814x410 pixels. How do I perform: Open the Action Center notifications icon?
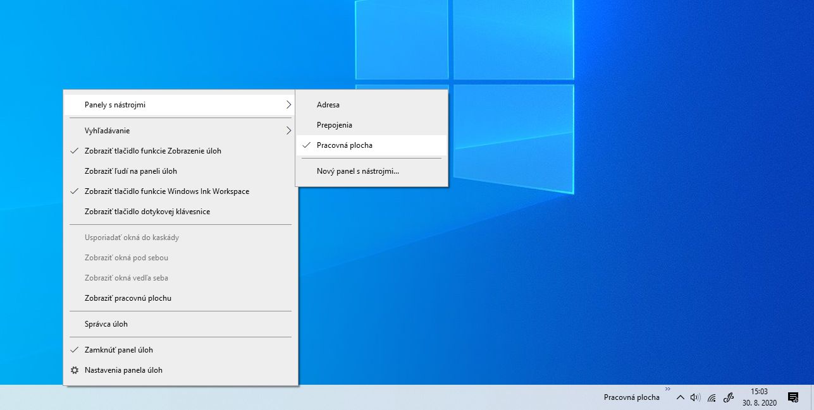(793, 397)
